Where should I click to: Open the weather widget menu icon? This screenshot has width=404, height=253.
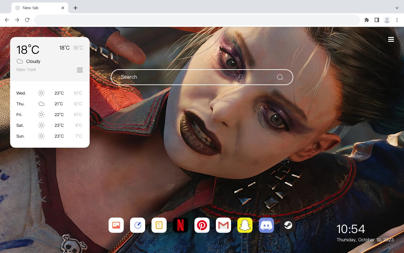[80, 70]
